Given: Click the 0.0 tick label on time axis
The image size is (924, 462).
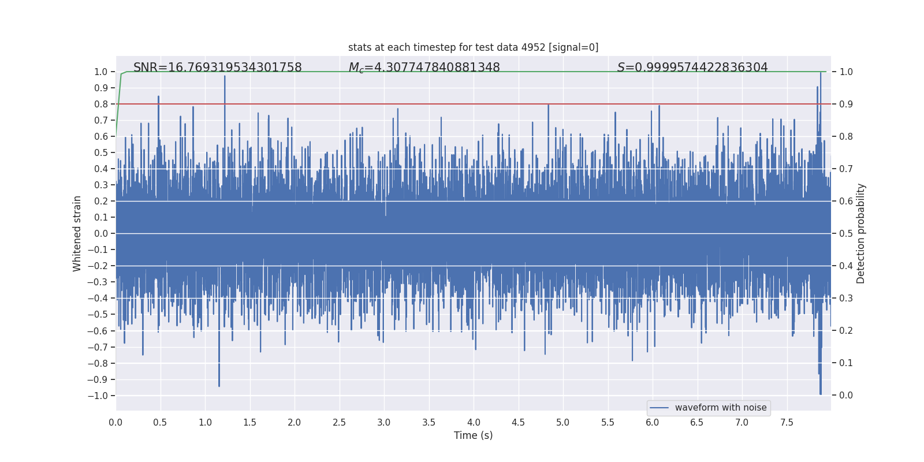Looking at the screenshot, I should pos(115,422).
